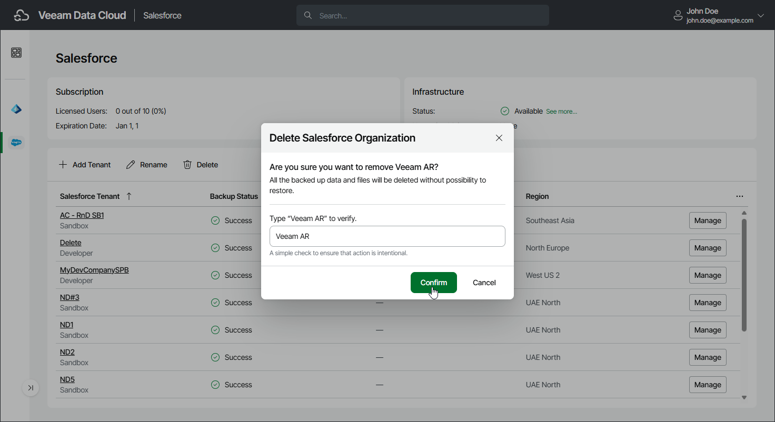Click the Licensed Users value 0 out of 10
The image size is (775, 422).
pos(141,111)
